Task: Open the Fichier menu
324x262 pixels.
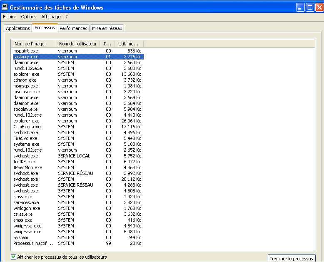Action: click(x=9, y=17)
